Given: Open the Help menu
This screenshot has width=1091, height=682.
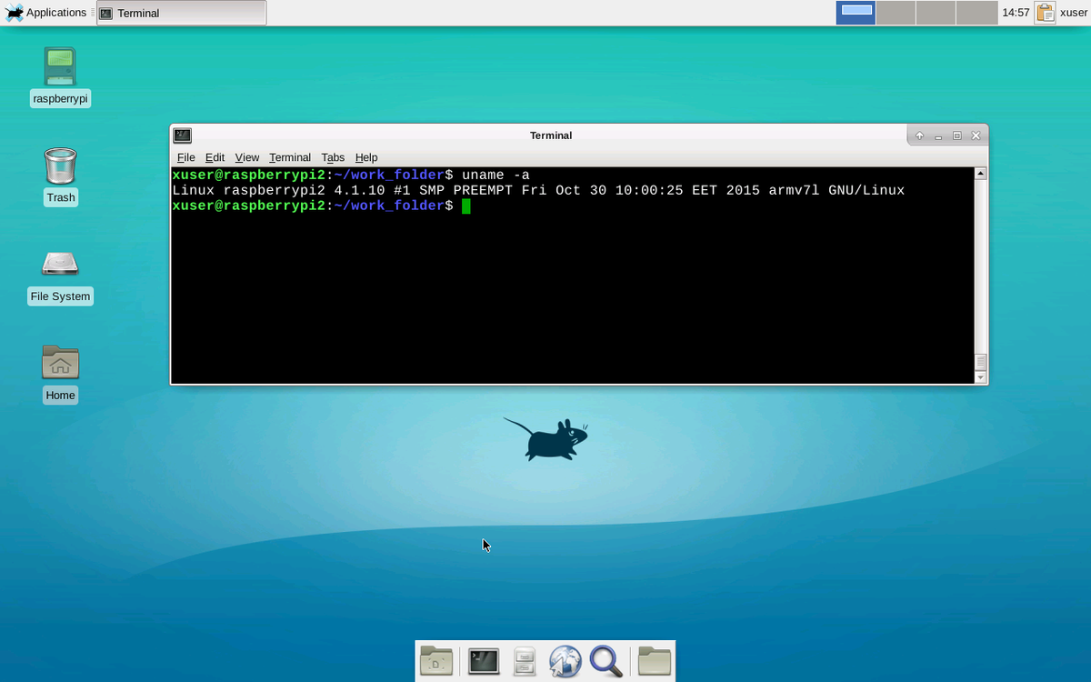Looking at the screenshot, I should pos(366,157).
